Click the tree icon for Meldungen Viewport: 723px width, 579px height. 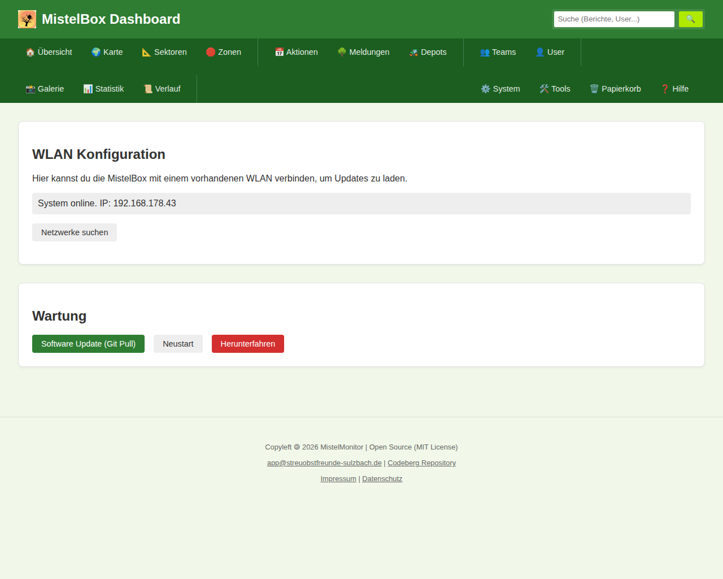(x=342, y=52)
